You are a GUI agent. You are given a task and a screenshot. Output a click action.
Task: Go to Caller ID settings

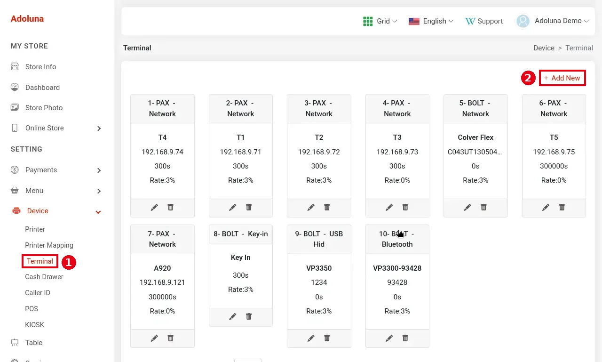tap(38, 293)
